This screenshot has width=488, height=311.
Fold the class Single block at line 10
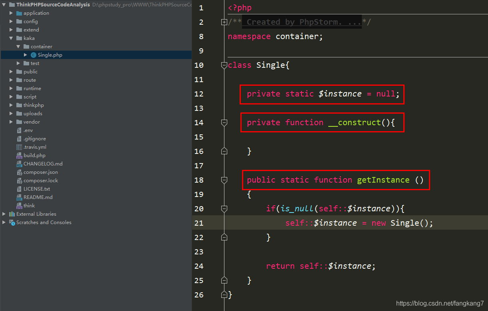224,66
